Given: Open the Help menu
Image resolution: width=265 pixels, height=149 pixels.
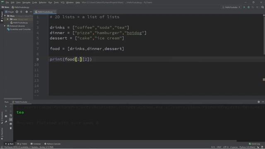Looking at the screenshot, I should click(x=77, y=2).
